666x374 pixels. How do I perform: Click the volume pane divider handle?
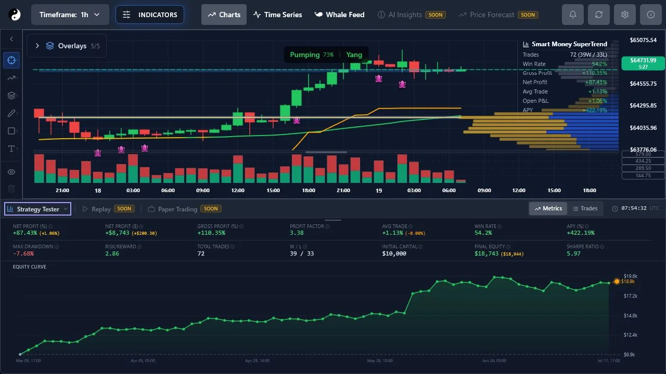(x=326, y=152)
